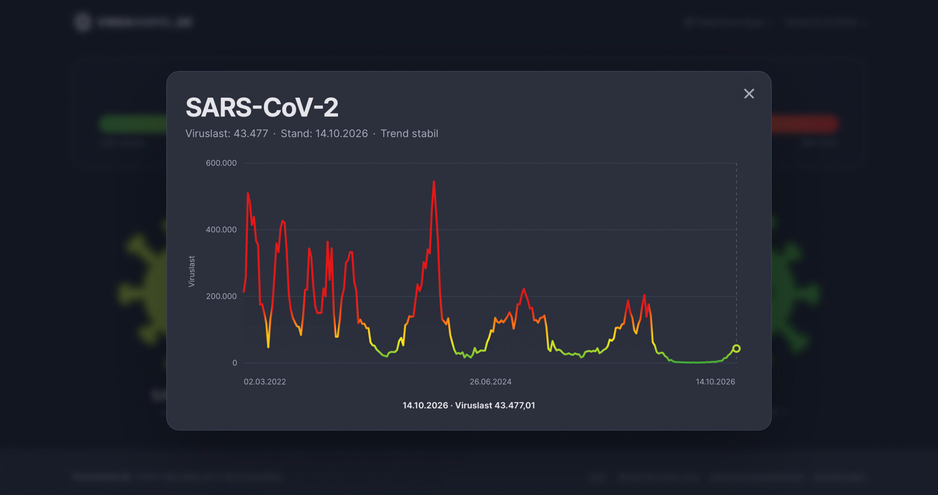Click the 400.000 y-axis label
The height and width of the screenshot is (495, 938).
pos(221,229)
